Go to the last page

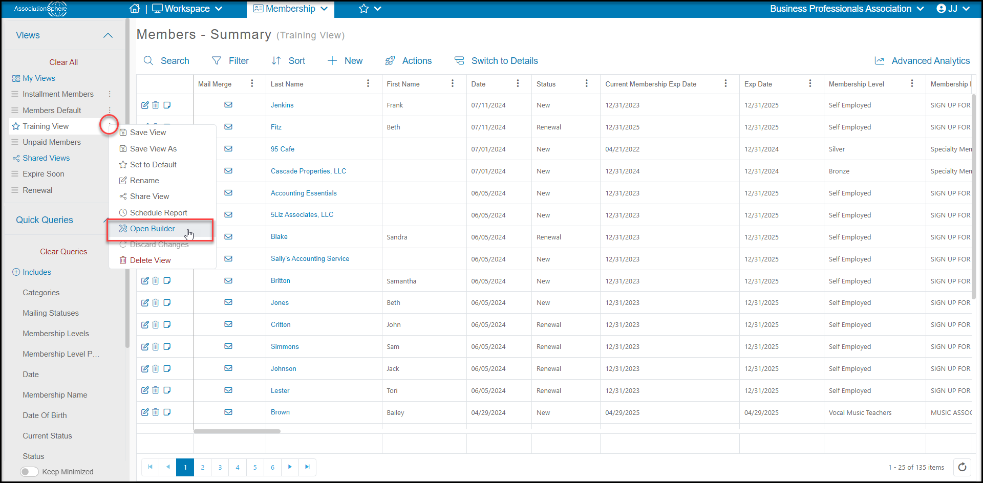[x=307, y=467]
